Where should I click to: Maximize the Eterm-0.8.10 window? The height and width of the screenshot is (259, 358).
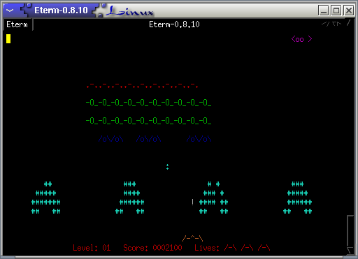pos(336,10)
